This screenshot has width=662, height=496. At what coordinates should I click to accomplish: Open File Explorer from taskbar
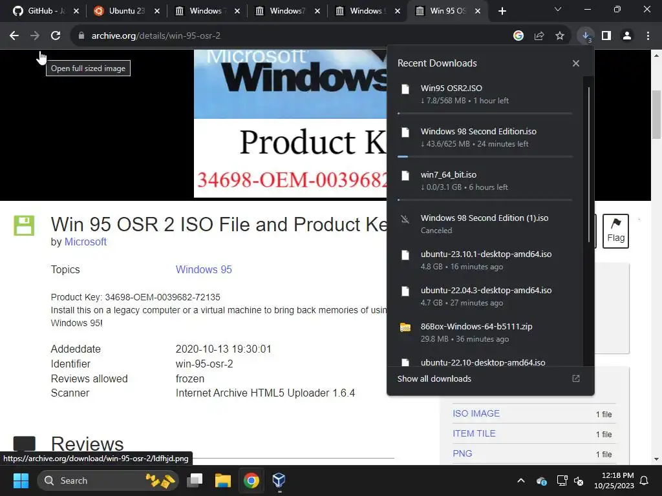[x=223, y=480]
